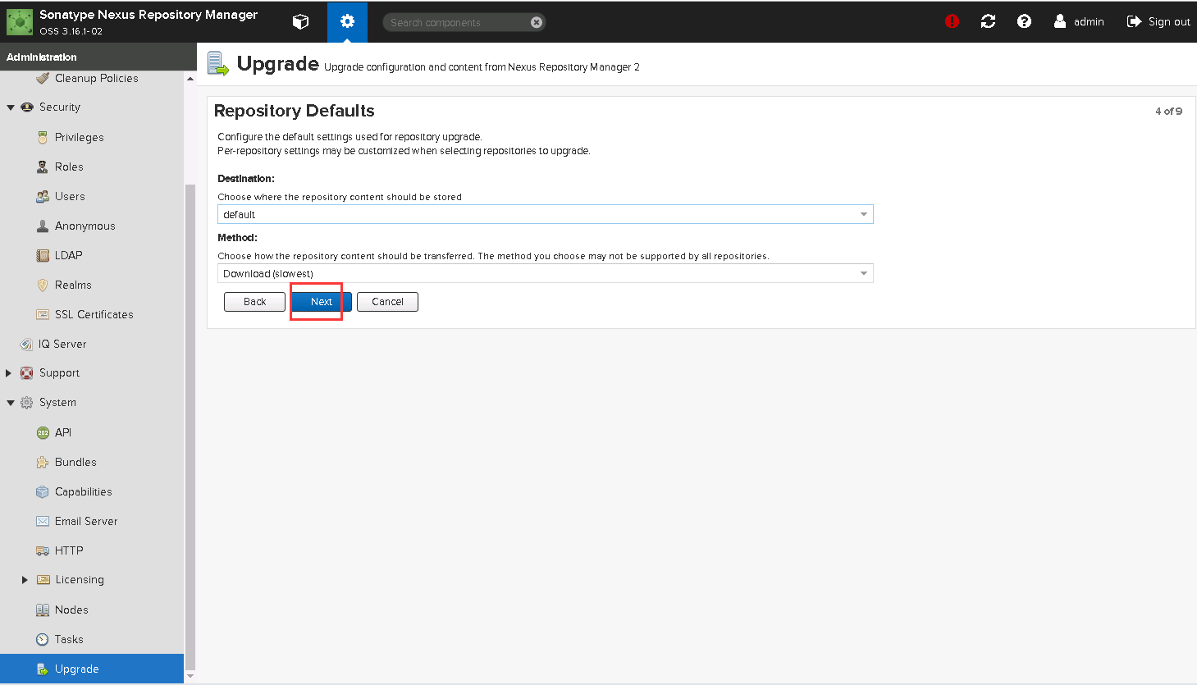Click the Anonymous user icon
Viewport: 1197px width, 685px height.
(x=43, y=226)
